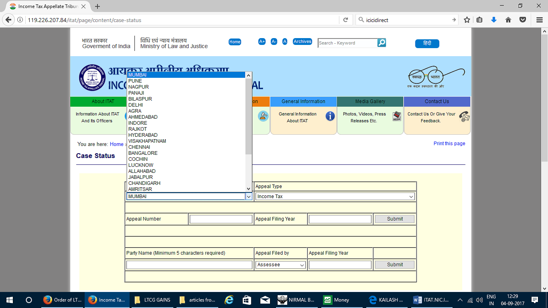The height and width of the screenshot is (308, 548).
Task: Bookmark this page with the star icon
Action: [467, 20]
